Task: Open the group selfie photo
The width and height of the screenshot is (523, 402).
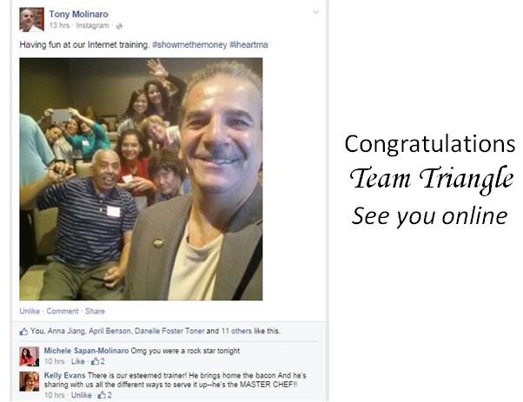Action: pos(141,179)
